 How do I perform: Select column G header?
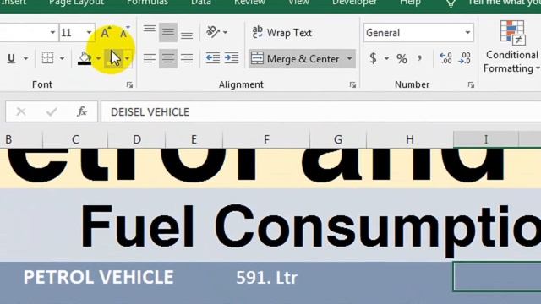(338, 139)
